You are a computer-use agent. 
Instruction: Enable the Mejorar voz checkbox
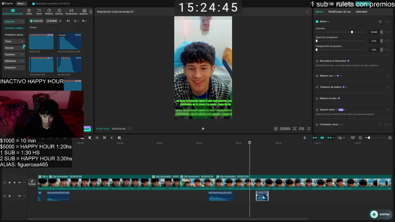[317, 76]
